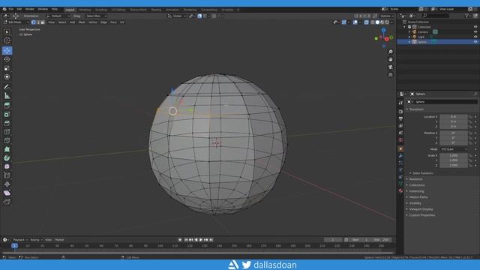Enable face select mode
The width and height of the screenshot is (480, 270).
43,22
